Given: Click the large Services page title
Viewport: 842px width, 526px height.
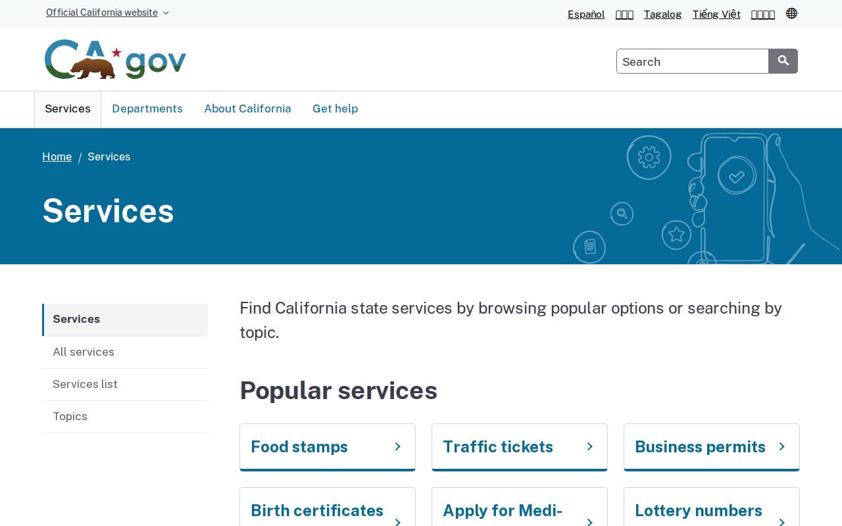Looking at the screenshot, I should click(108, 211).
